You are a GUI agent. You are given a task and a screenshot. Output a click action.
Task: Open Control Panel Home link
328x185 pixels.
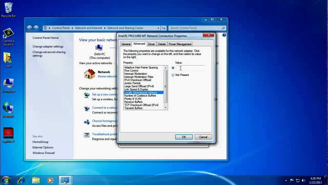[46, 38]
